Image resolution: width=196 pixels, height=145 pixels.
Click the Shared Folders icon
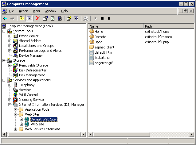coord(15,41)
